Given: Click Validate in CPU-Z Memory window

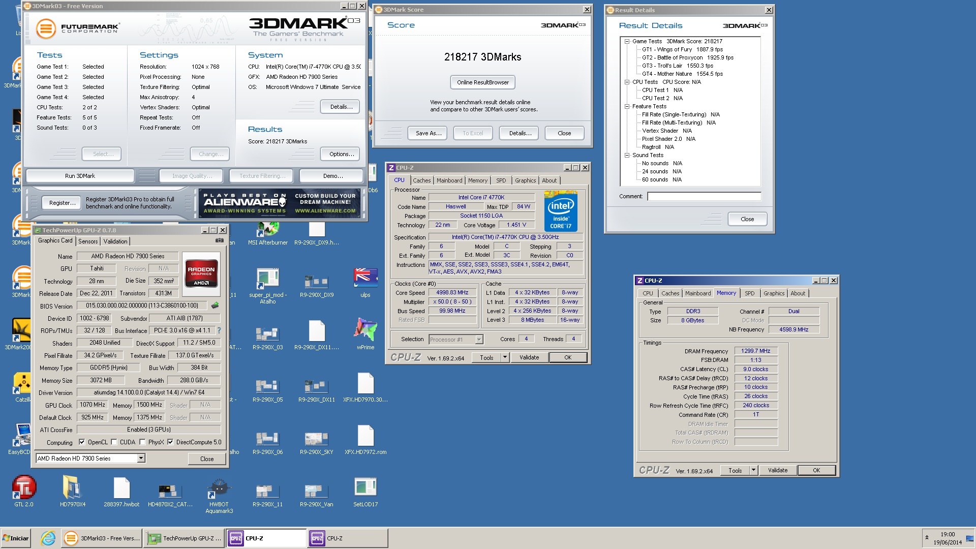Looking at the screenshot, I should 777,470.
